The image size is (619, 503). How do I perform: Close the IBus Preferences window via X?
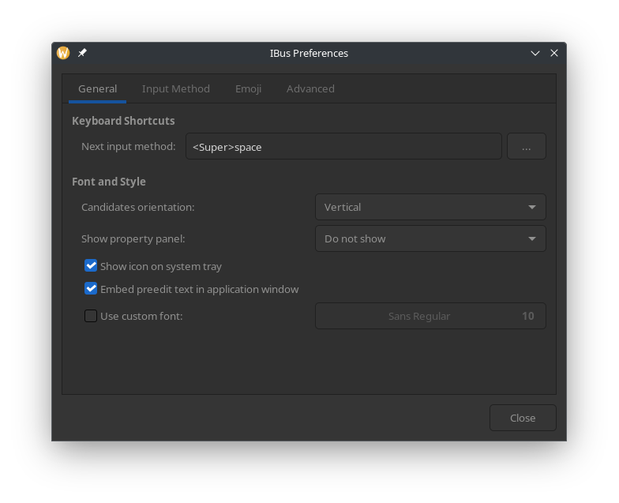click(554, 54)
